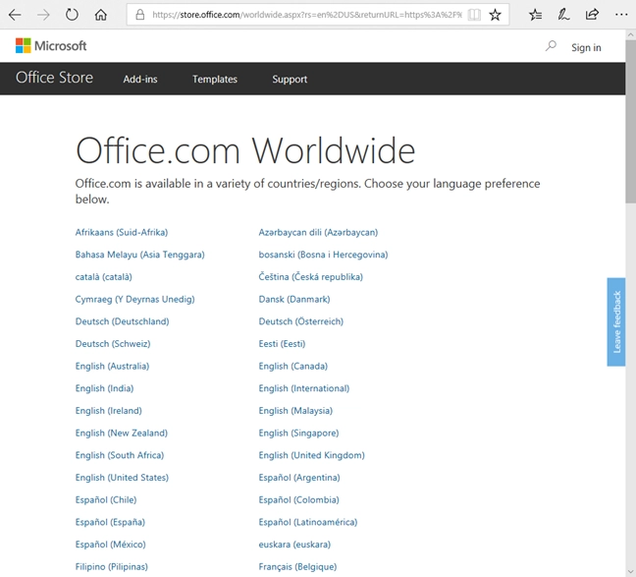The height and width of the screenshot is (577, 636).
Task: Click the scrollbar up arrow
Action: click(x=631, y=35)
